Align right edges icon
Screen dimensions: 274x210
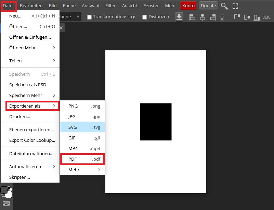click(213, 17)
